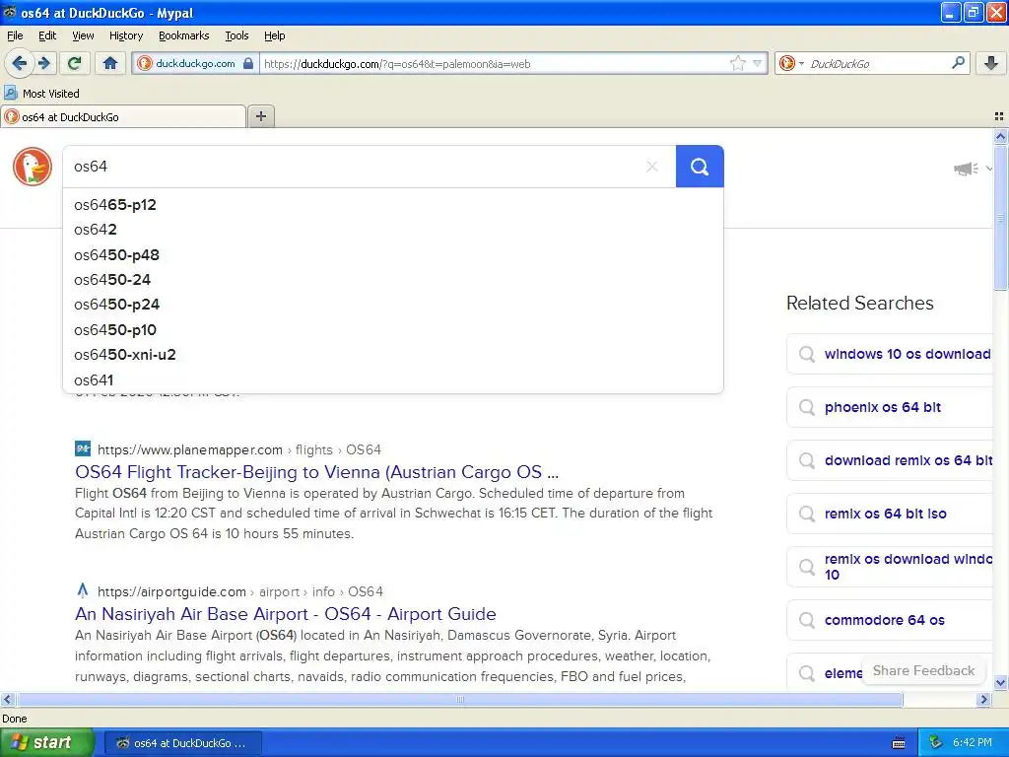Bookmark this page with the star icon

737,63
